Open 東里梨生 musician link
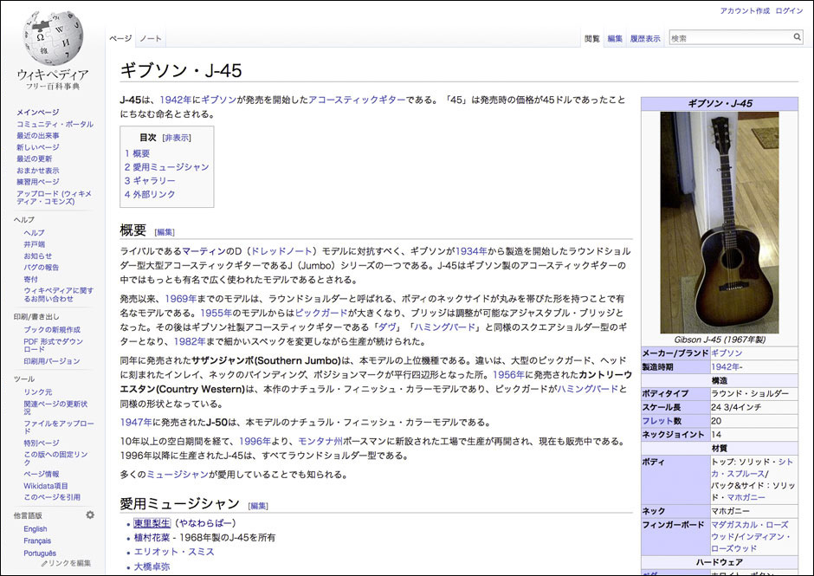This screenshot has width=814, height=576. click(152, 523)
